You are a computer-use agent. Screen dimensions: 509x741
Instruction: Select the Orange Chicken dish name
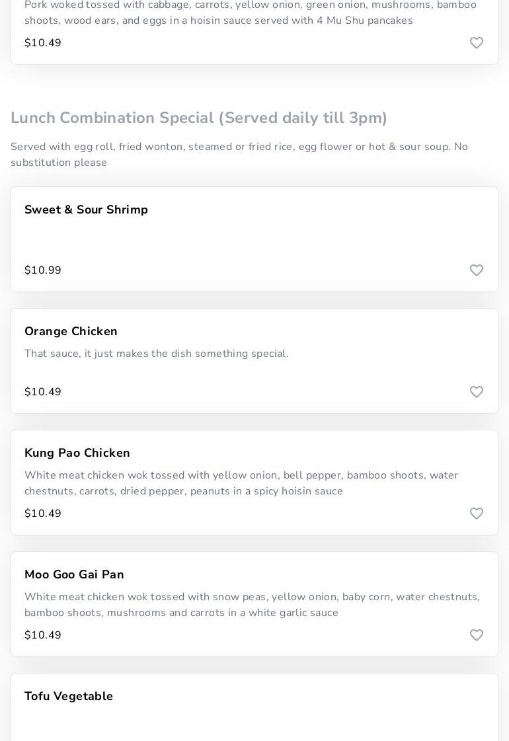tap(71, 331)
